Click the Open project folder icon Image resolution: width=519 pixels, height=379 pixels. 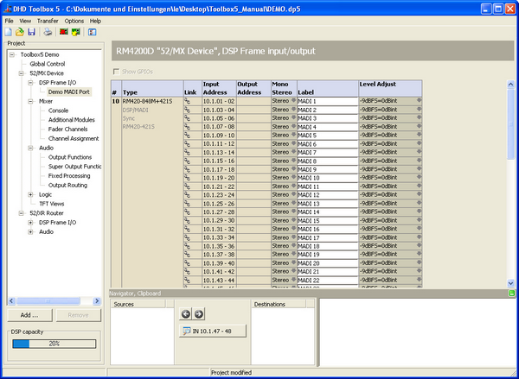19,32
